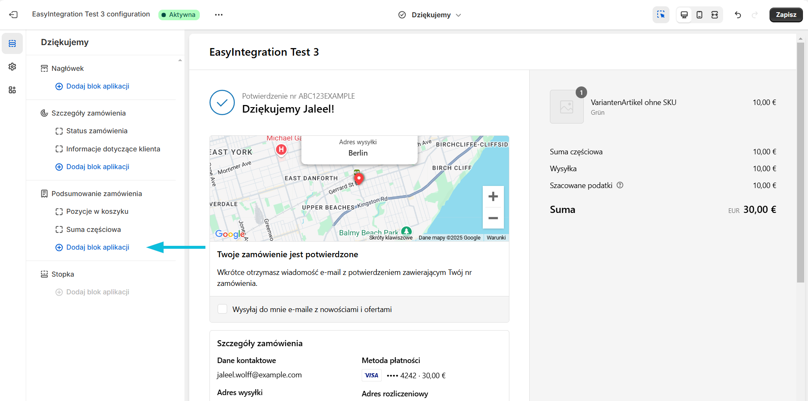Zoom out on the map
The width and height of the screenshot is (808, 401).
(493, 218)
